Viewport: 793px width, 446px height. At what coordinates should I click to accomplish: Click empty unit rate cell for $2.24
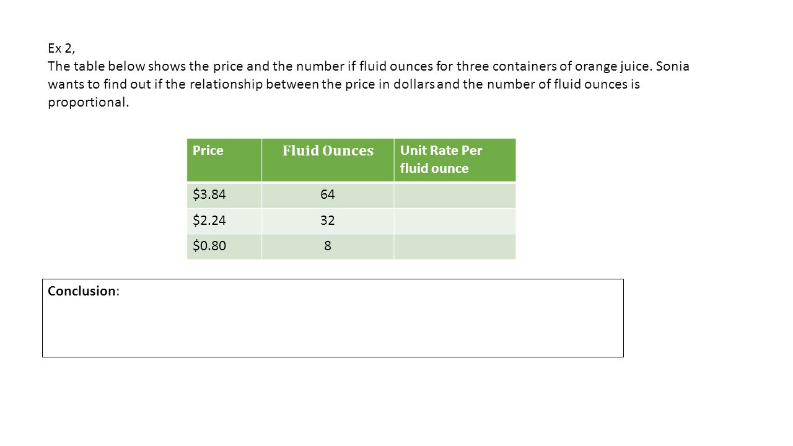pos(455,221)
